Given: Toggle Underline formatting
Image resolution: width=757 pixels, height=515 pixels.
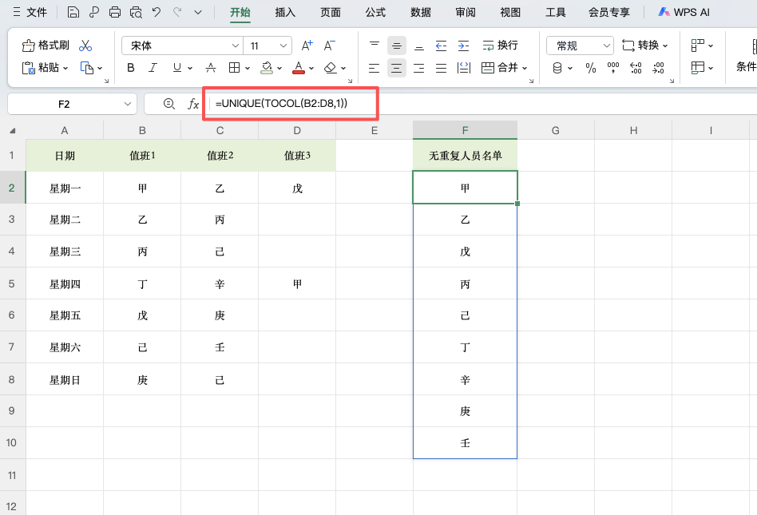Looking at the screenshot, I should (x=176, y=68).
